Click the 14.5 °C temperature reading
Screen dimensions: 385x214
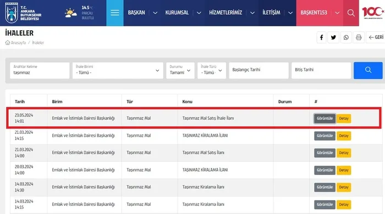point(87,8)
